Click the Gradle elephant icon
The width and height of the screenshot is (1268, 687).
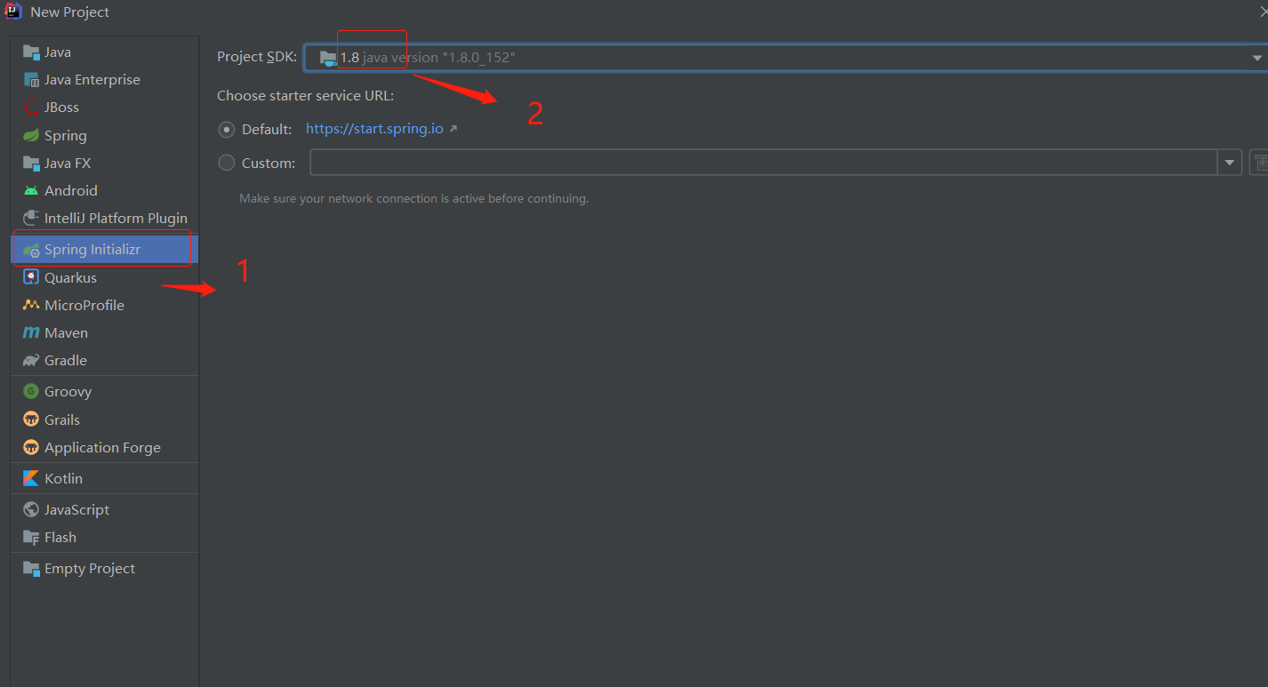click(x=31, y=361)
